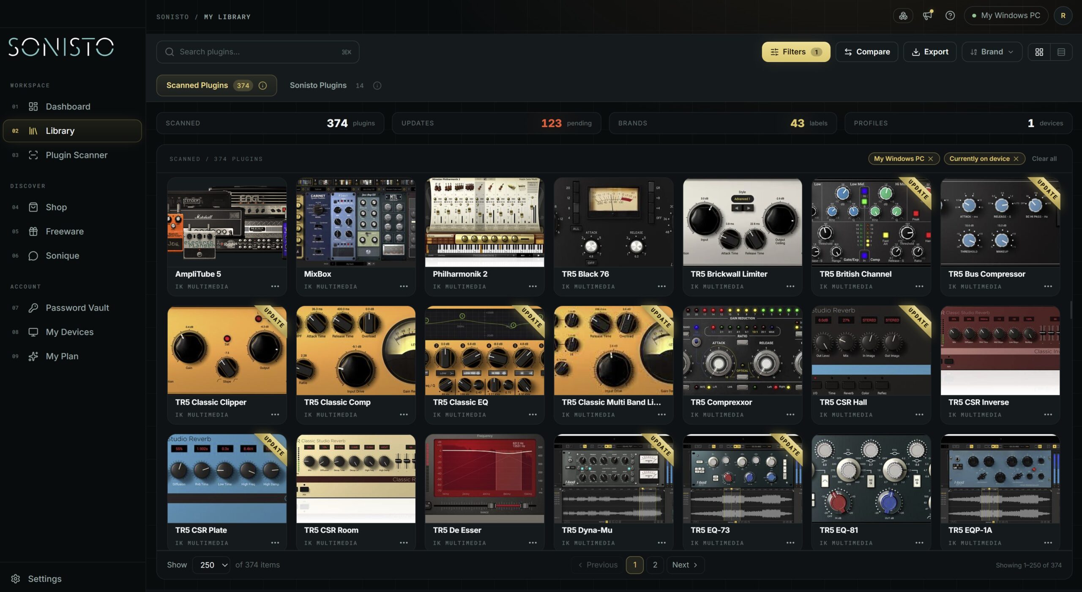Screen dimensions: 1082x592
Task: Open TR5 Classic EQ options menu
Action: click(533, 415)
